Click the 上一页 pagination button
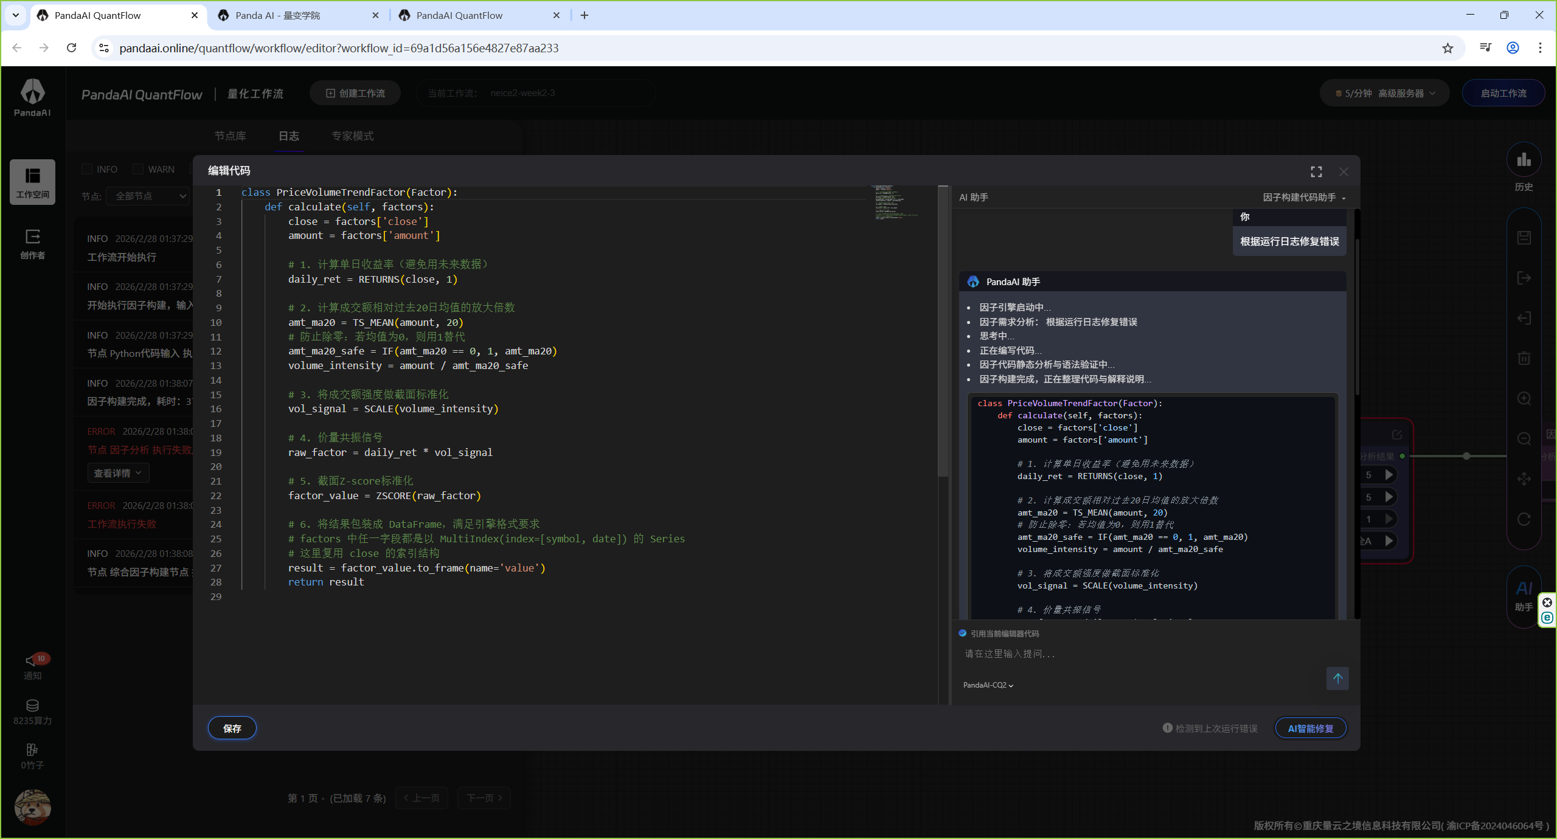1557x839 pixels. [x=421, y=798]
